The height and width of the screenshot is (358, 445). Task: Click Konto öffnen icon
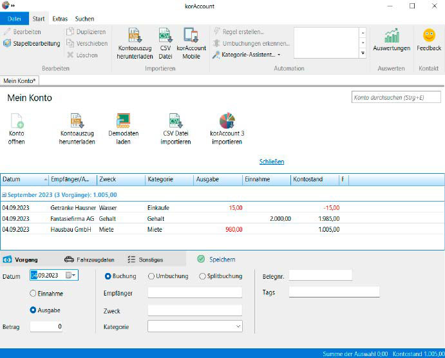(x=17, y=122)
